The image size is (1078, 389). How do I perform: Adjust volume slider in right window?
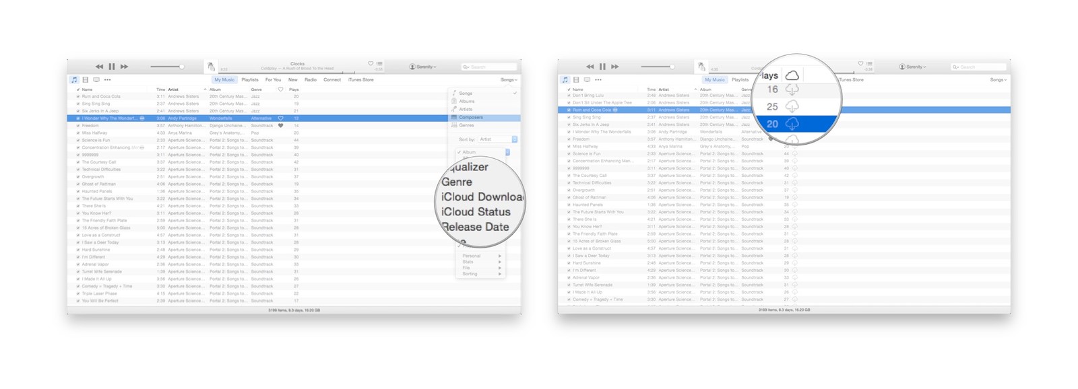(658, 67)
